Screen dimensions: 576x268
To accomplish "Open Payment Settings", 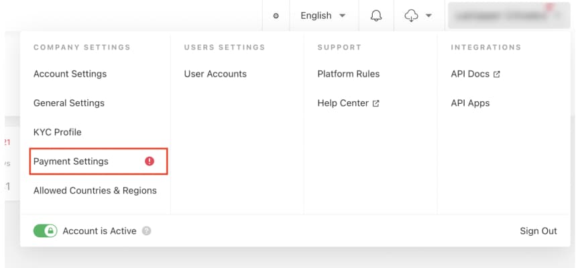I will point(71,161).
